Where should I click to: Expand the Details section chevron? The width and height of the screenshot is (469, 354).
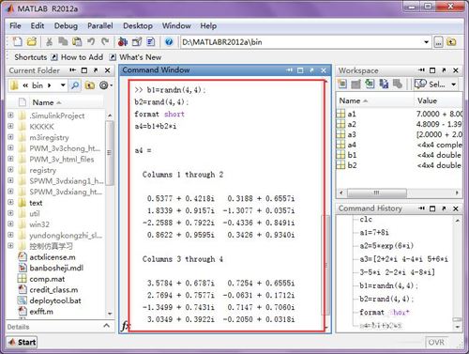click(107, 326)
